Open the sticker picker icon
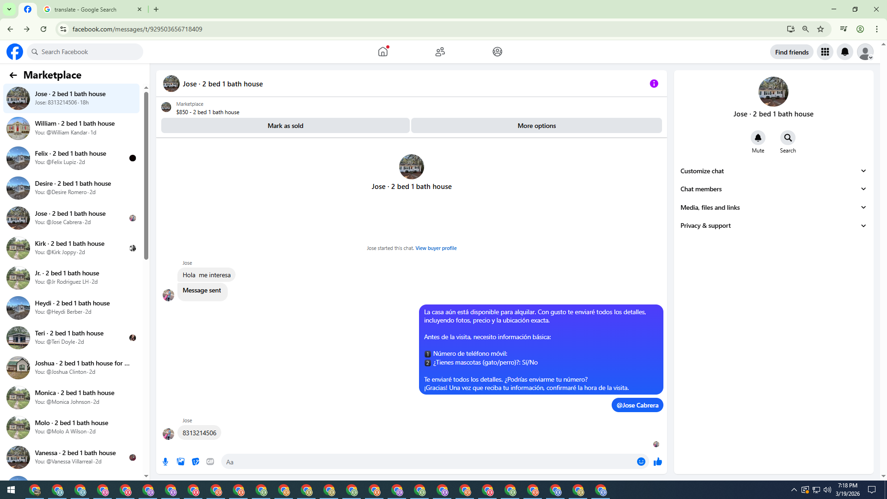 pyautogui.click(x=195, y=462)
